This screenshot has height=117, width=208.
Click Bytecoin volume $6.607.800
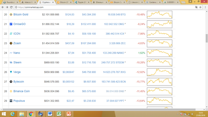90,82
